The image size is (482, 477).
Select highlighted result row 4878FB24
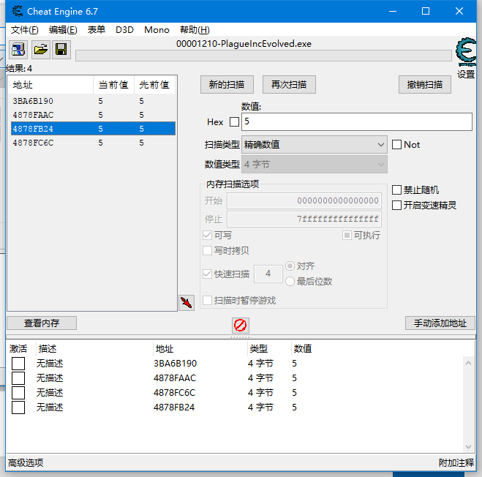click(x=93, y=129)
